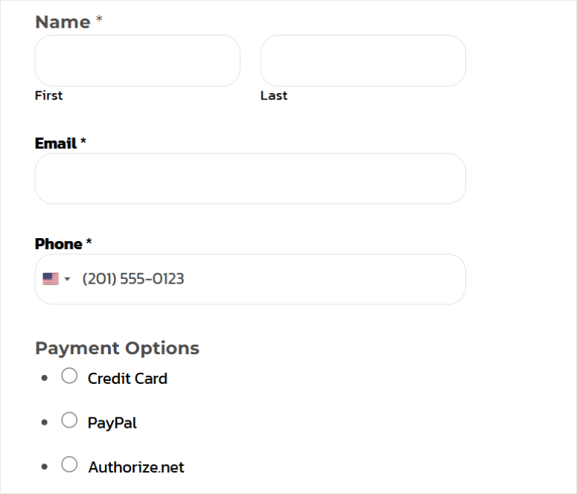577x494 pixels.
Task: Pick the Authorize.net radio button
Action: point(69,465)
